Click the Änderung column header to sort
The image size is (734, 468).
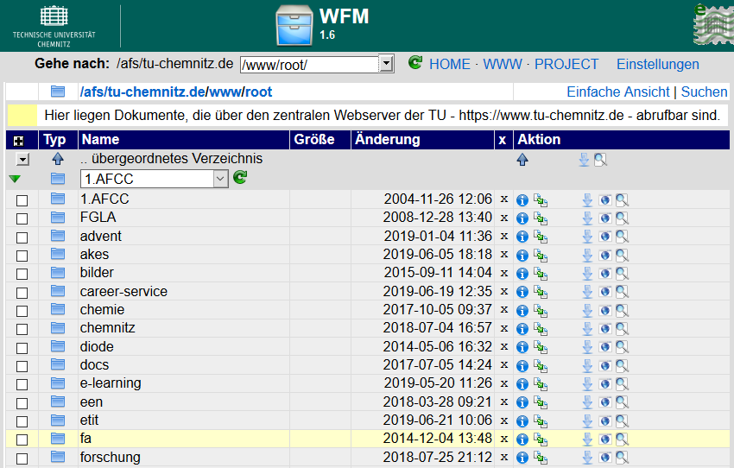pyautogui.click(x=387, y=140)
